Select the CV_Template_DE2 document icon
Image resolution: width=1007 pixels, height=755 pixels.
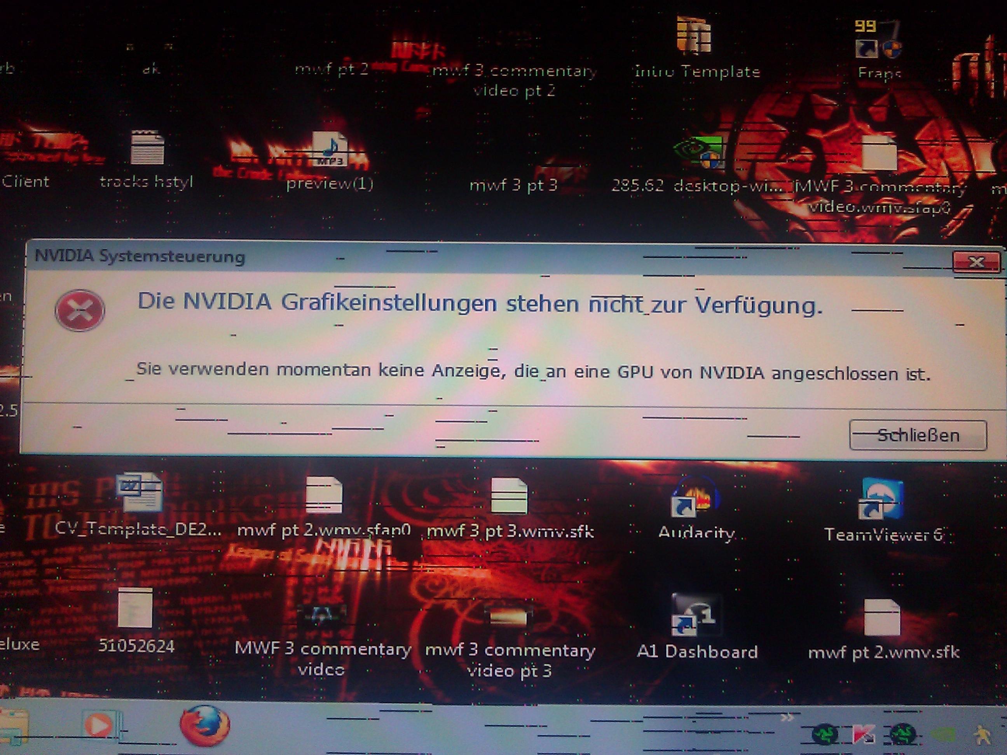(x=139, y=492)
